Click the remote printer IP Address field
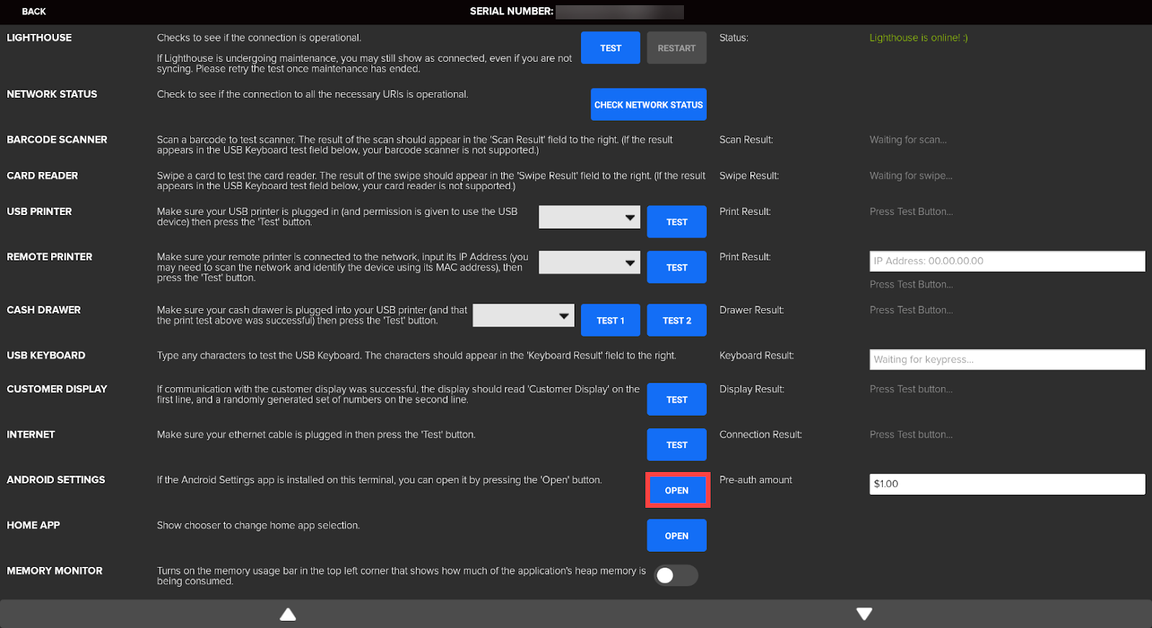This screenshot has height=628, width=1152. 1007,261
